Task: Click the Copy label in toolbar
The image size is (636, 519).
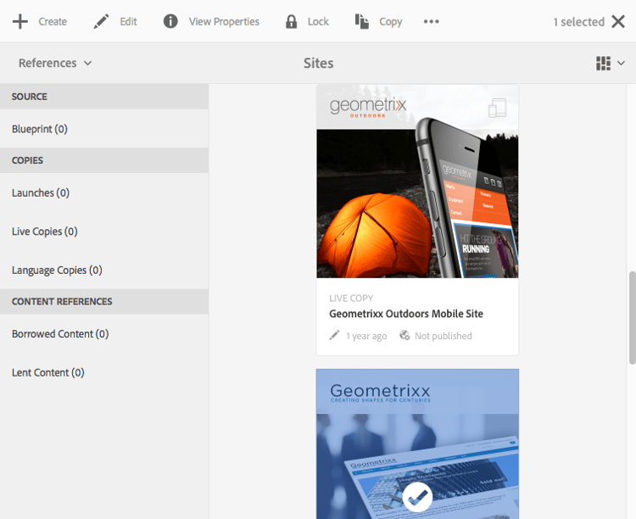Action: (x=391, y=22)
